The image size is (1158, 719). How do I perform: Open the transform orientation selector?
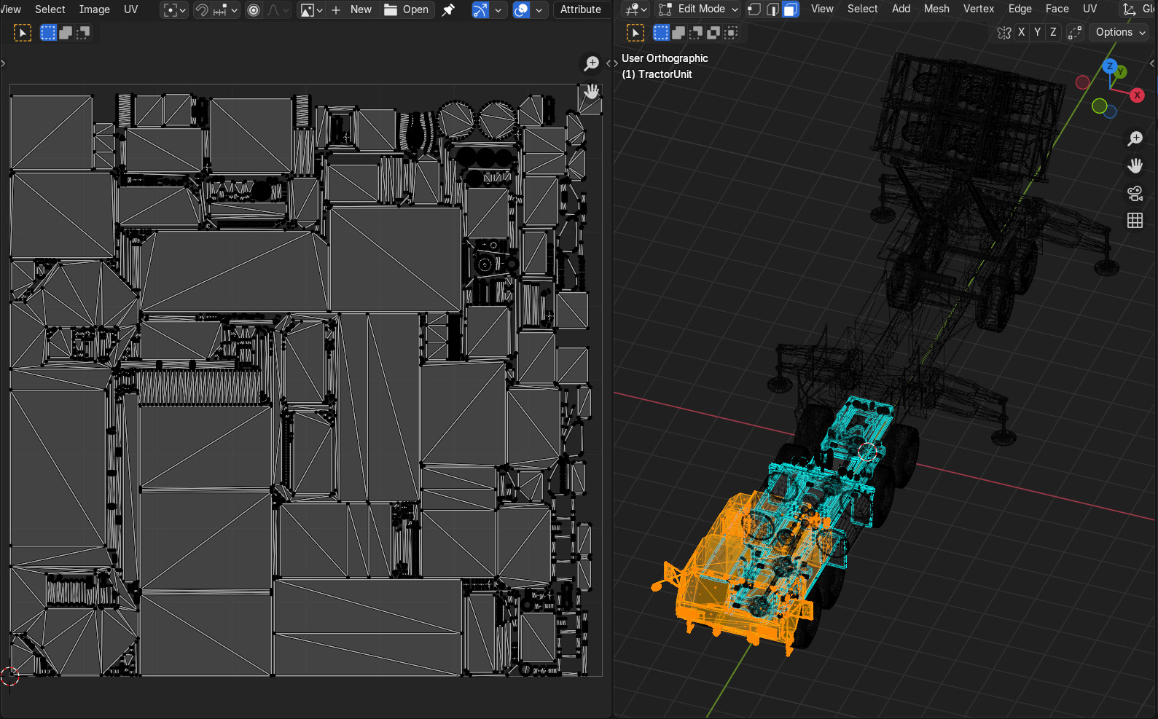tap(1138, 9)
